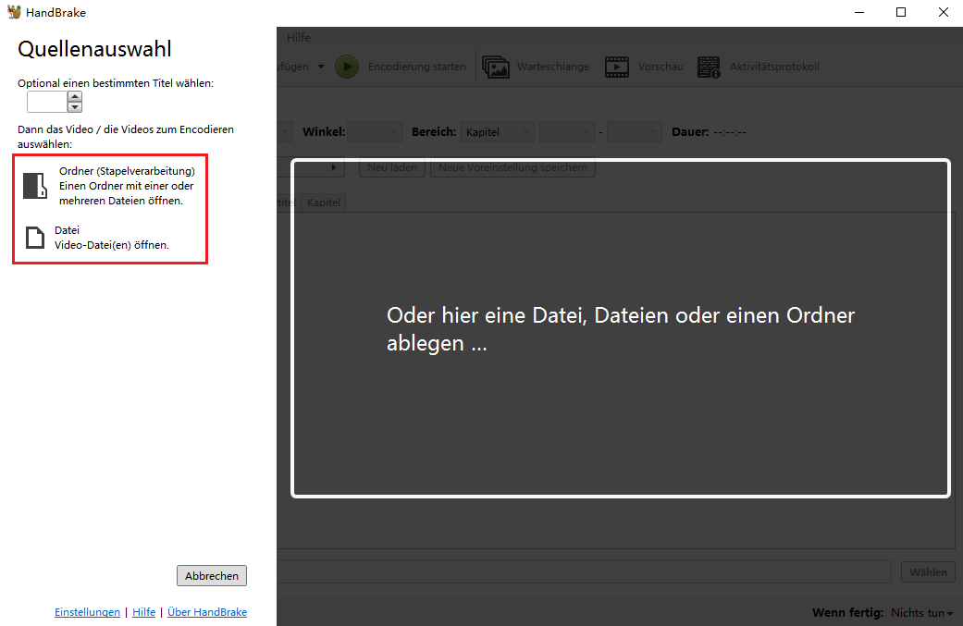963x626 pixels.
Task: Open the Bereich dropdown showing Kapitel
Action: pos(498,132)
